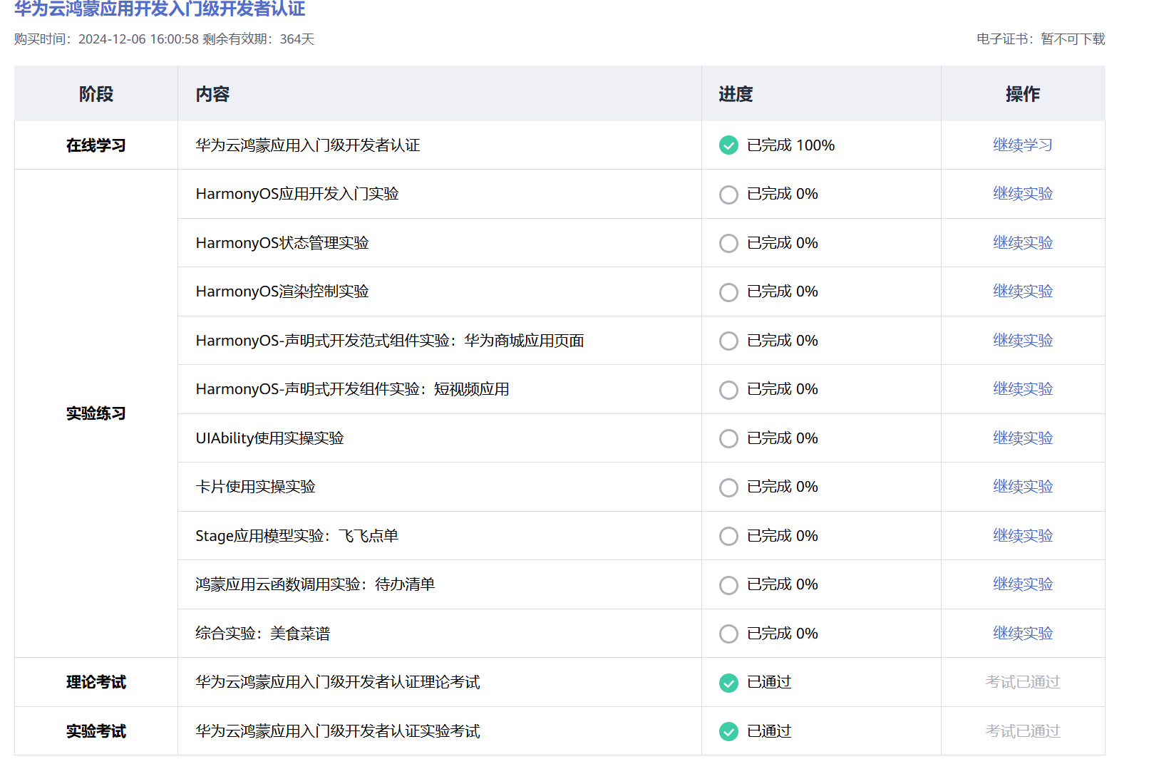The height and width of the screenshot is (759, 1154).
Task: Click the 操作 column header
Action: tap(1023, 93)
